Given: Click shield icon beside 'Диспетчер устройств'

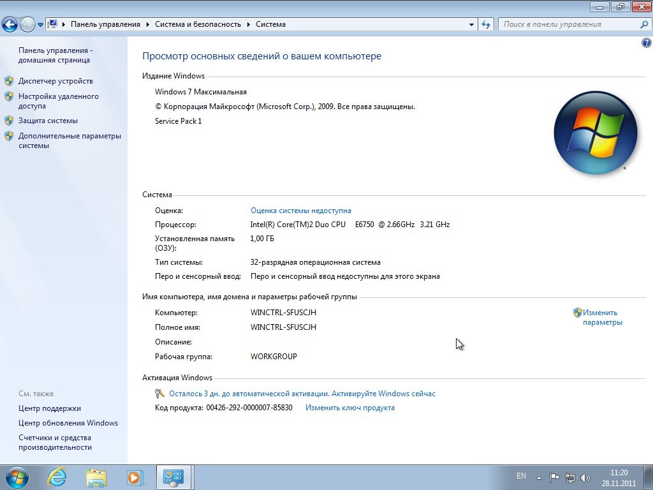Looking at the screenshot, I should 9,81.
